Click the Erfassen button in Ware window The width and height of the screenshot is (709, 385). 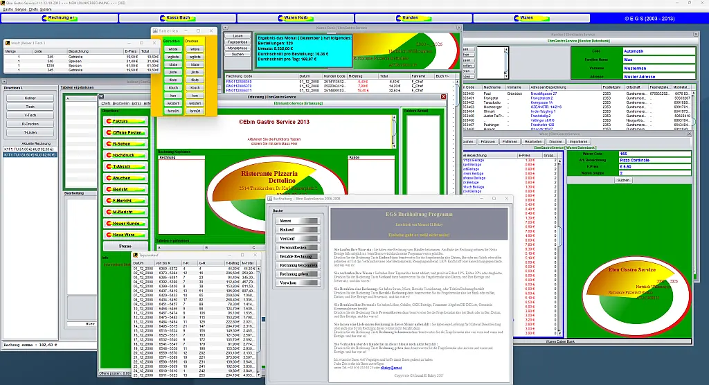(x=488, y=141)
